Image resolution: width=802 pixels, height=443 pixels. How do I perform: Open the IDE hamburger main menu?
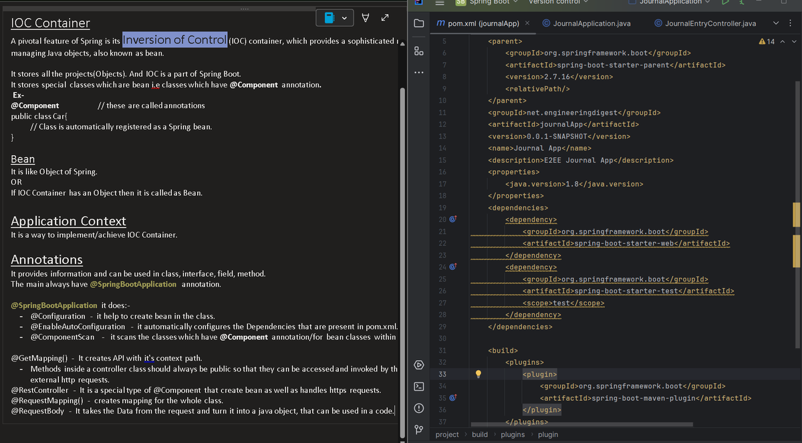tap(440, 3)
